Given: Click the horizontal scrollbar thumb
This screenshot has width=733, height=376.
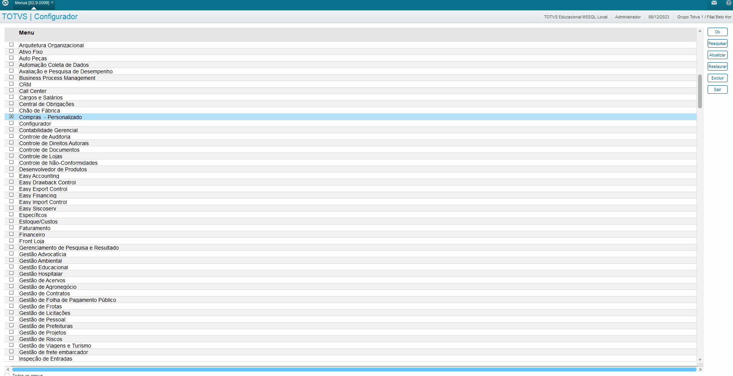Looking at the screenshot, I should click(x=354, y=369).
